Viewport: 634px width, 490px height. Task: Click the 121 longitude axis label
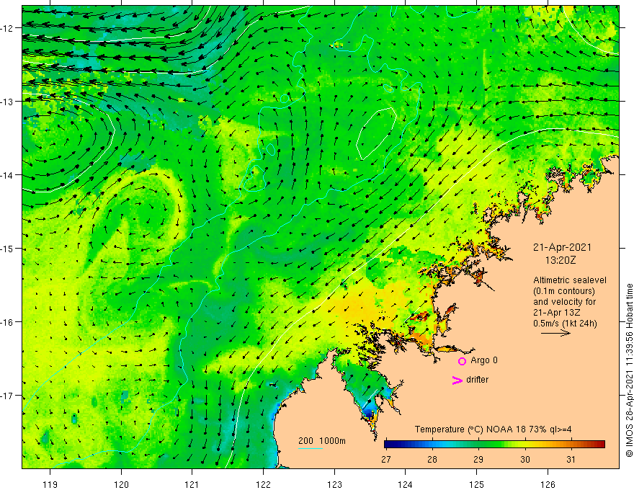(192, 484)
